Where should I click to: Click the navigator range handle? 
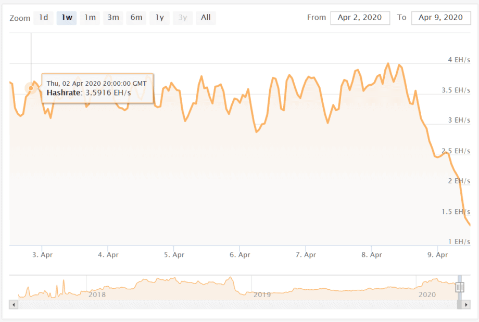pos(460,287)
